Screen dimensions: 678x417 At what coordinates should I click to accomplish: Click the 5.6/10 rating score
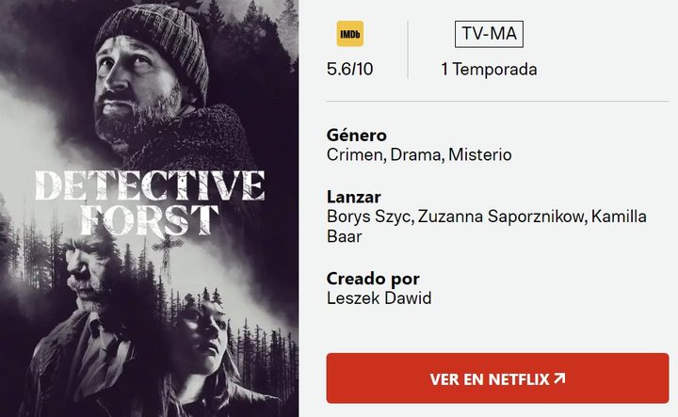(349, 69)
